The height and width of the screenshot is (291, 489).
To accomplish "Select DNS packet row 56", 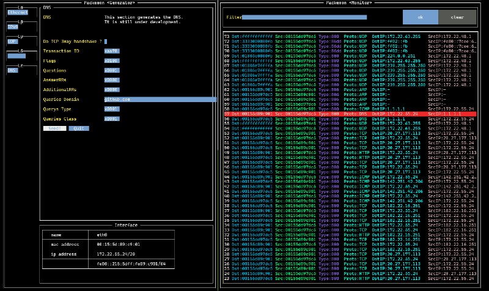I will point(350,119).
